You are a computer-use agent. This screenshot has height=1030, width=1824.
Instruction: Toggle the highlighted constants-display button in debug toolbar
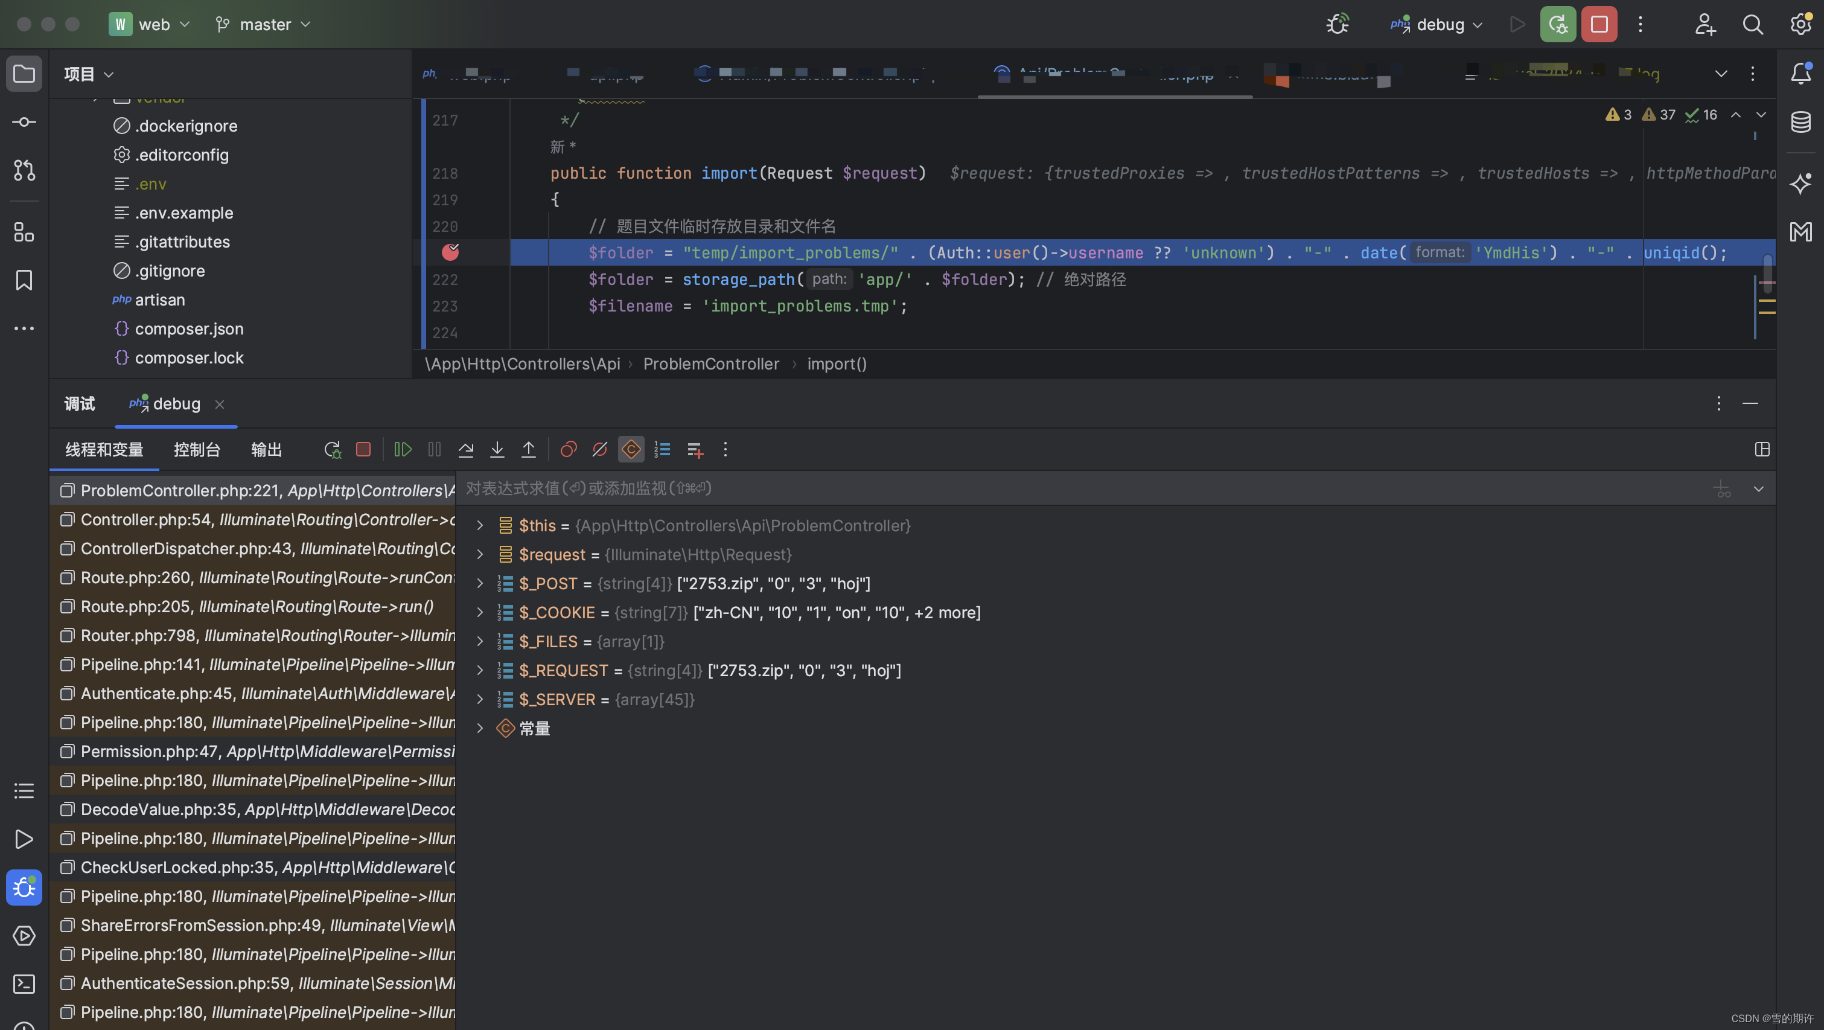(x=631, y=449)
